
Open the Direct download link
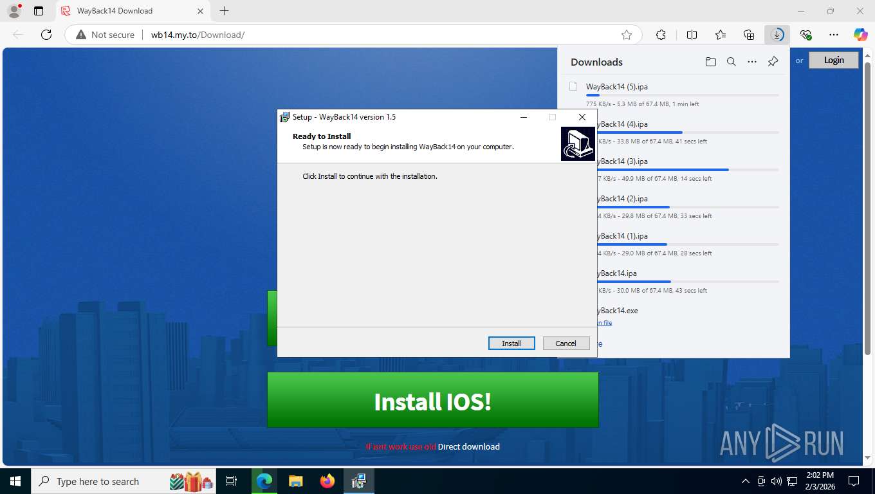(468, 446)
